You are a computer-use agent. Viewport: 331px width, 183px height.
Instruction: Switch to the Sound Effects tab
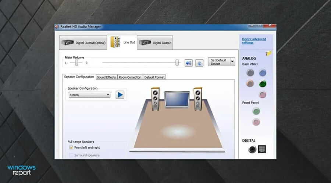[x=106, y=77]
